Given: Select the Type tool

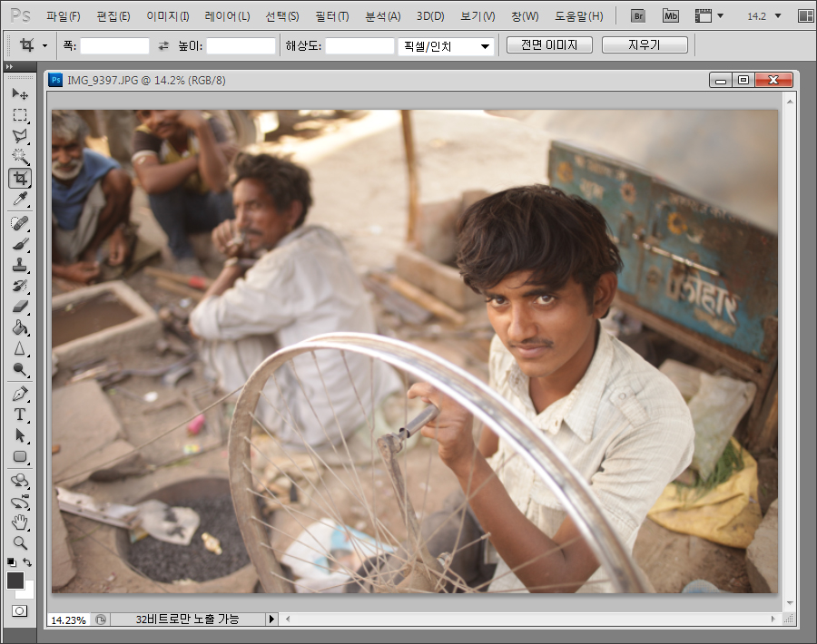Looking at the screenshot, I should pos(20,415).
